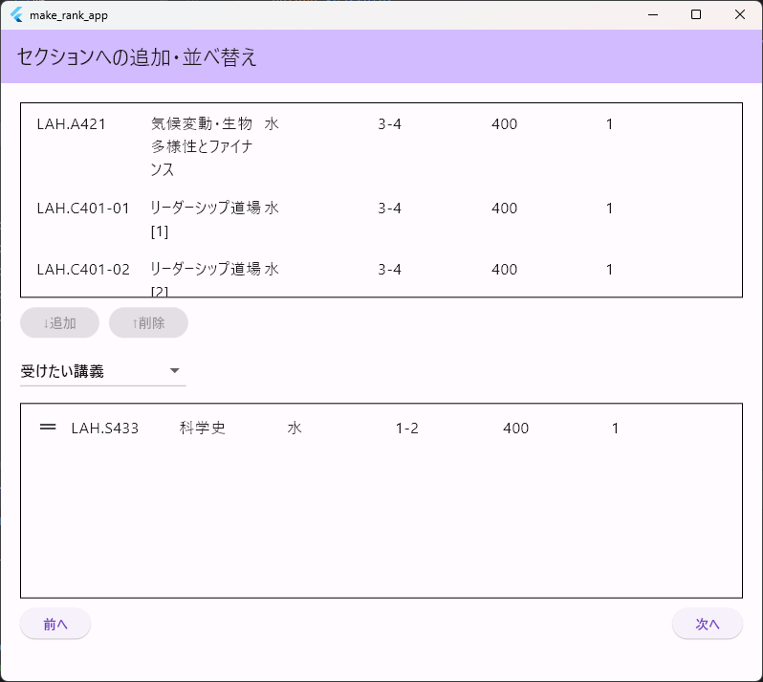This screenshot has height=682, width=763.
Task: Select the 受けたい講義 section label
Action: pyautogui.click(x=62, y=371)
